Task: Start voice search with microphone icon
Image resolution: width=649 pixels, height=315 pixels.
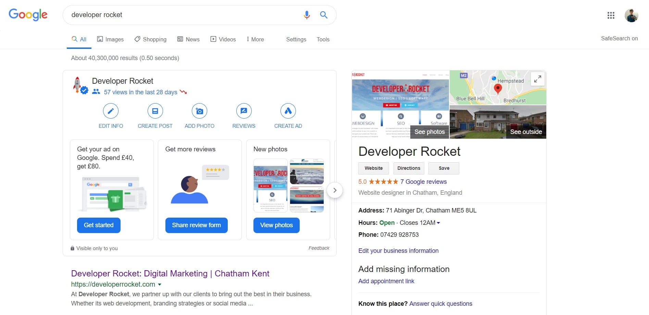Action: (x=307, y=15)
